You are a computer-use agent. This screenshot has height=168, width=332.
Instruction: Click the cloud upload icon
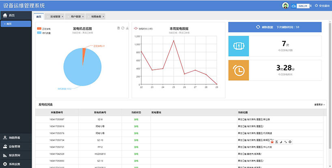[x=294, y=6]
